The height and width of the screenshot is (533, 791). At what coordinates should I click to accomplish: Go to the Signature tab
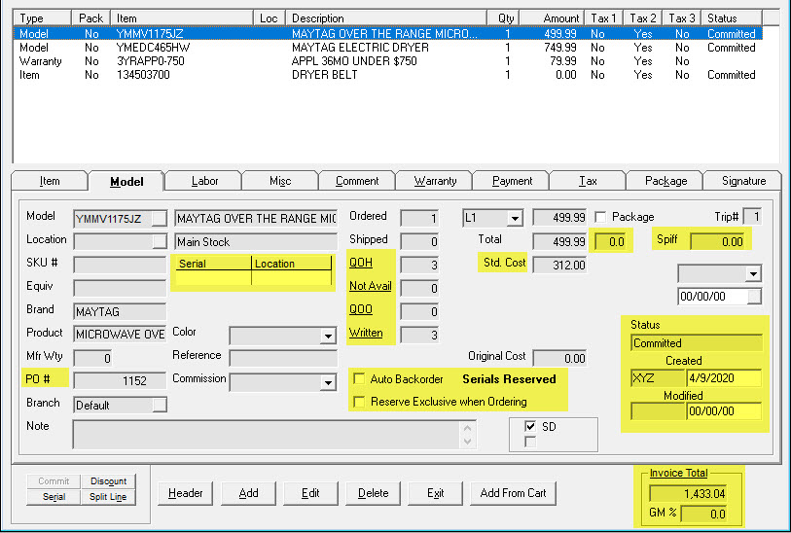pyautogui.click(x=743, y=181)
